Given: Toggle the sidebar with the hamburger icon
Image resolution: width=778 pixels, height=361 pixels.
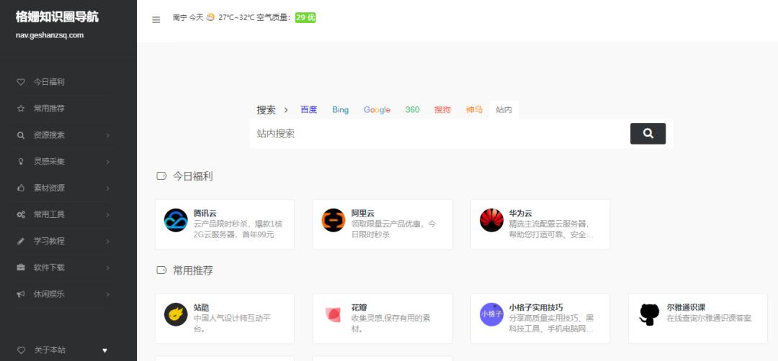Looking at the screenshot, I should click(156, 20).
